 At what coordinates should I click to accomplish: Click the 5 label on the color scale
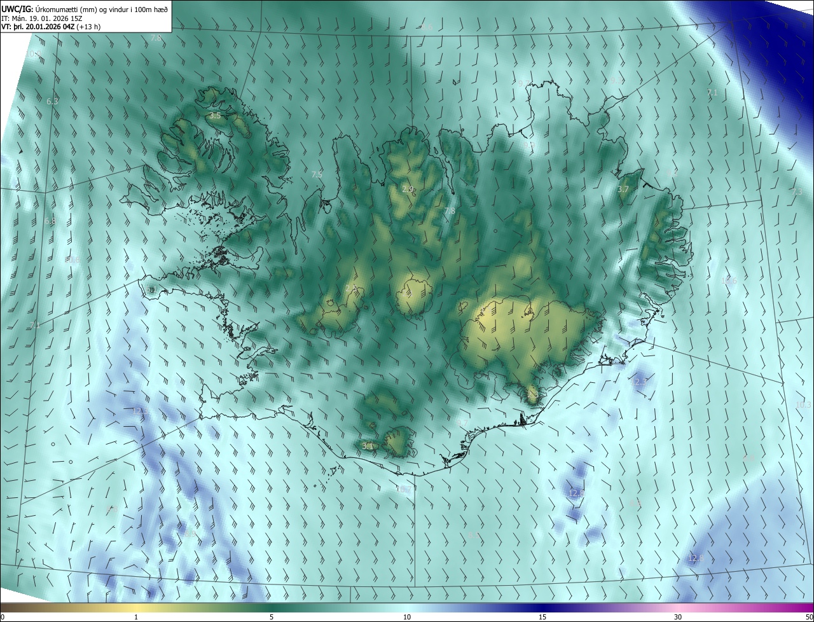(x=272, y=618)
